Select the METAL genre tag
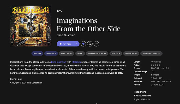Viewport: 180px width, 104px height. click(80, 53)
